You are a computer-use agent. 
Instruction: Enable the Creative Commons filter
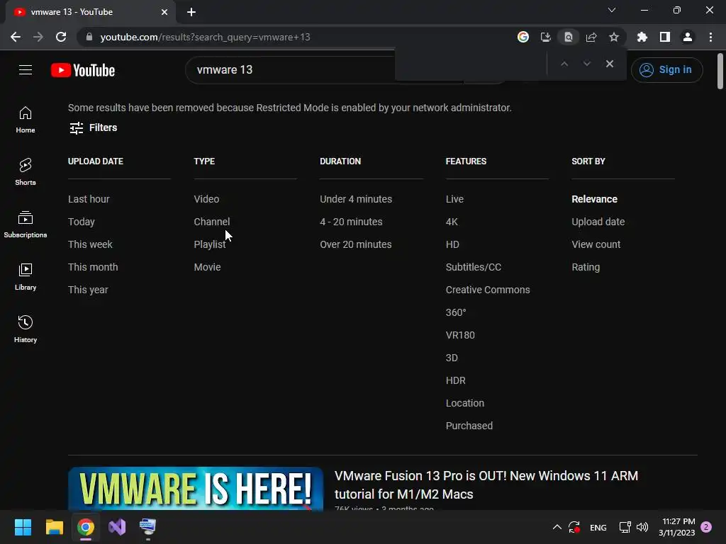[488, 290]
